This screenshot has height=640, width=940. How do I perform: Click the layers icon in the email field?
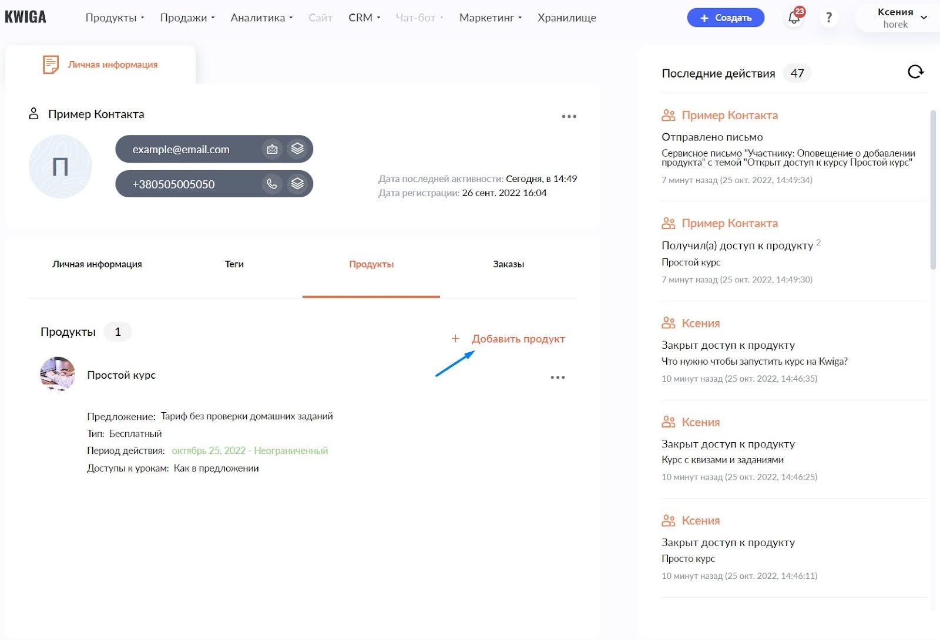pyautogui.click(x=297, y=149)
